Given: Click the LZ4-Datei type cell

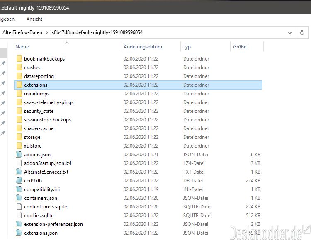Looking at the screenshot, I should pos(194,163).
